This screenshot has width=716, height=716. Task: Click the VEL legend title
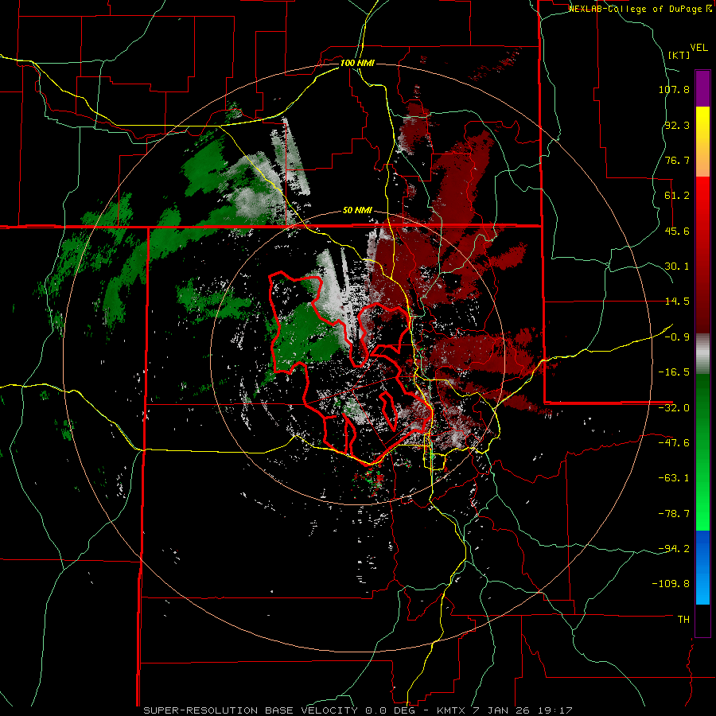pos(699,48)
